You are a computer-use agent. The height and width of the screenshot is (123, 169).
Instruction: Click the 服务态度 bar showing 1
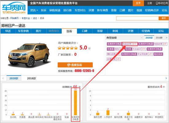point(98,114)
